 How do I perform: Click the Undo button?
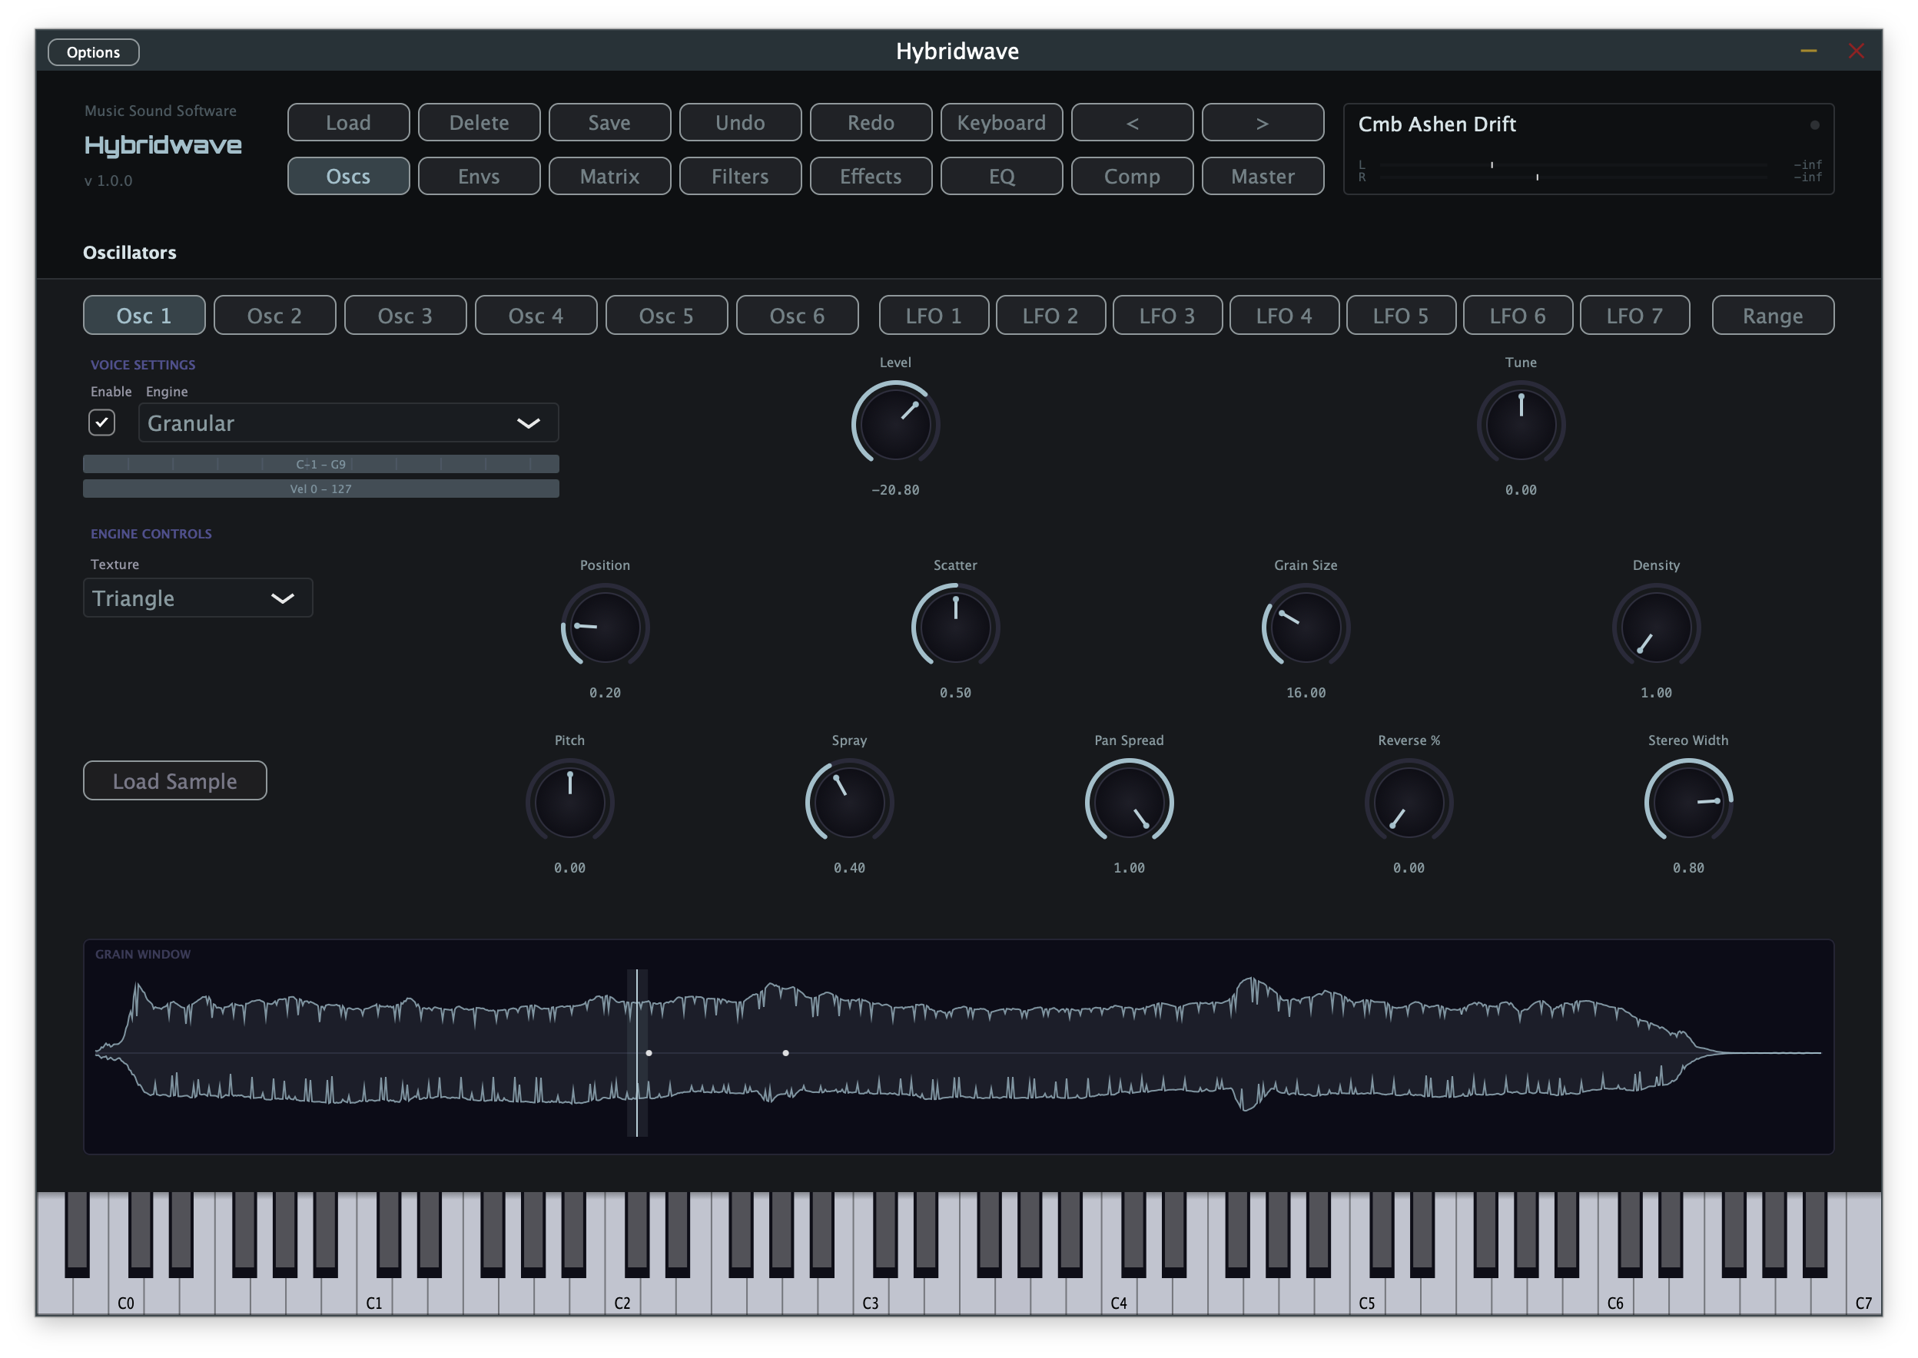739,122
